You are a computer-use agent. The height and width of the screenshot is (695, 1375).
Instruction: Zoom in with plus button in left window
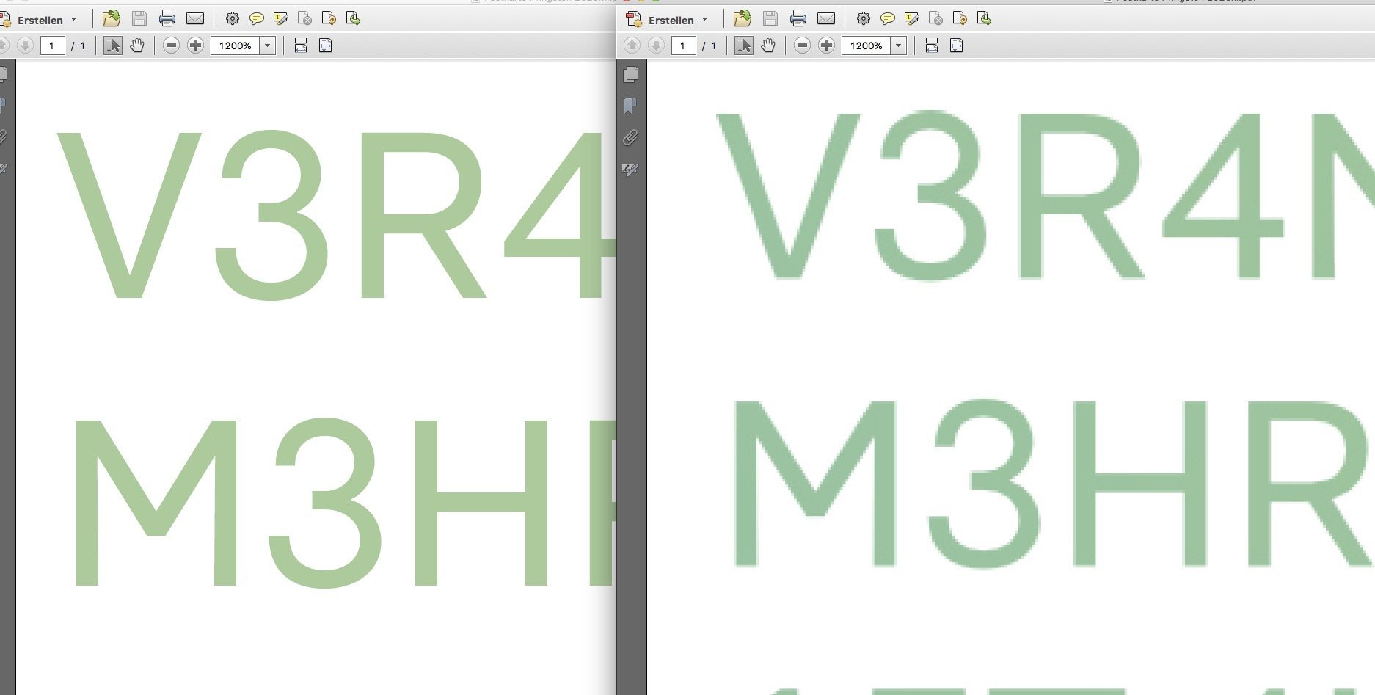[195, 46]
